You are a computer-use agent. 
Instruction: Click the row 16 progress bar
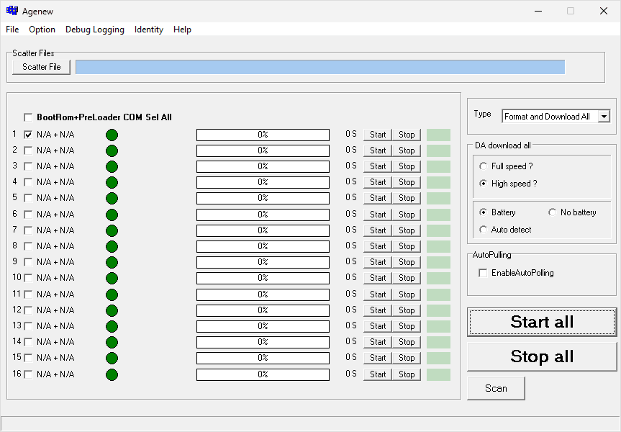coord(263,374)
